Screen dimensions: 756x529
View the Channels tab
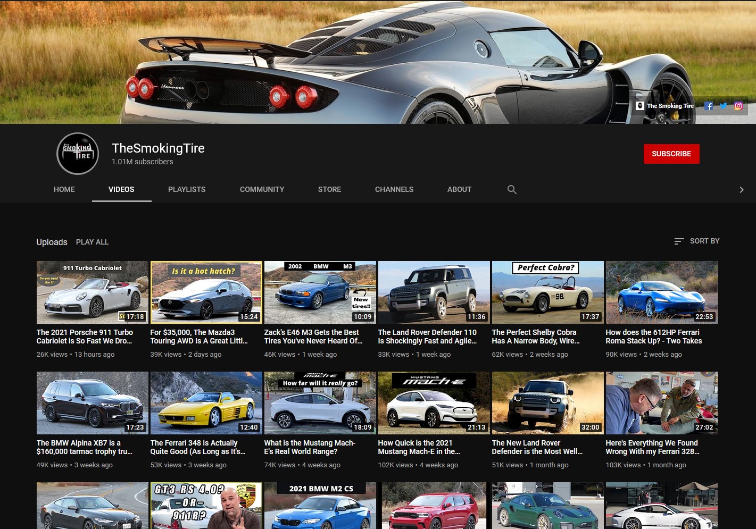point(394,189)
